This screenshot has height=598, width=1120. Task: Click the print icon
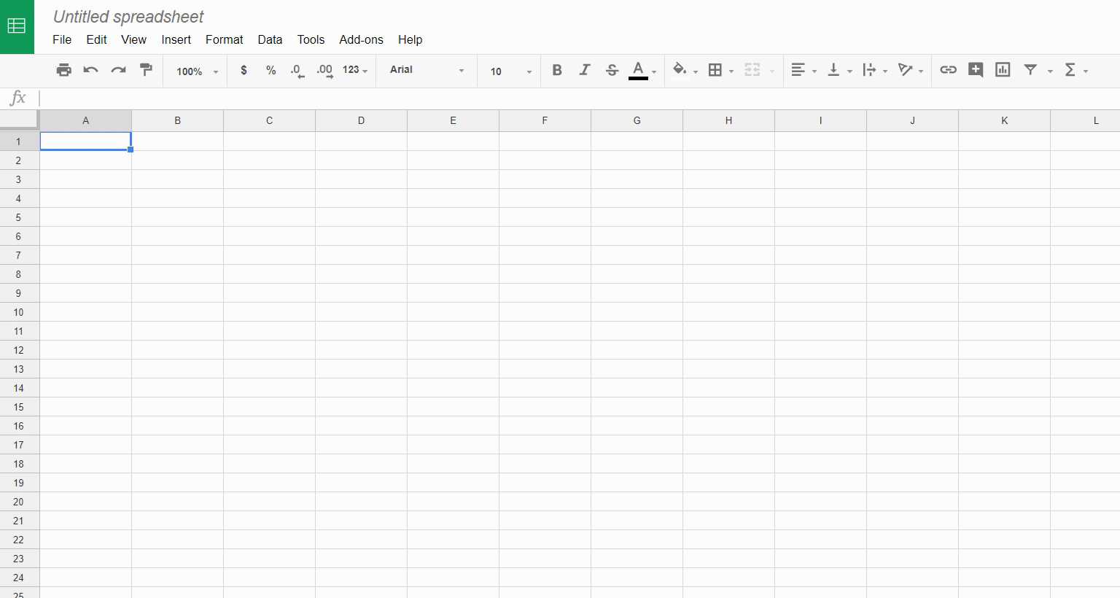(64, 70)
